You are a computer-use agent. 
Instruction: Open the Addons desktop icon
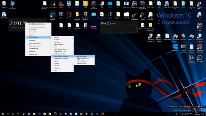61,4
